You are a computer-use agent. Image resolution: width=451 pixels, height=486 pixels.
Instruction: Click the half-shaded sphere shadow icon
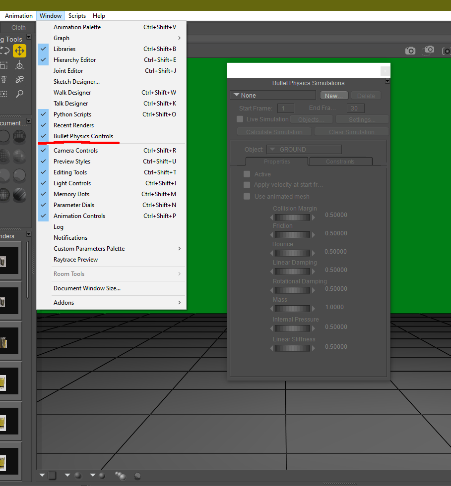pyautogui.click(x=137, y=476)
